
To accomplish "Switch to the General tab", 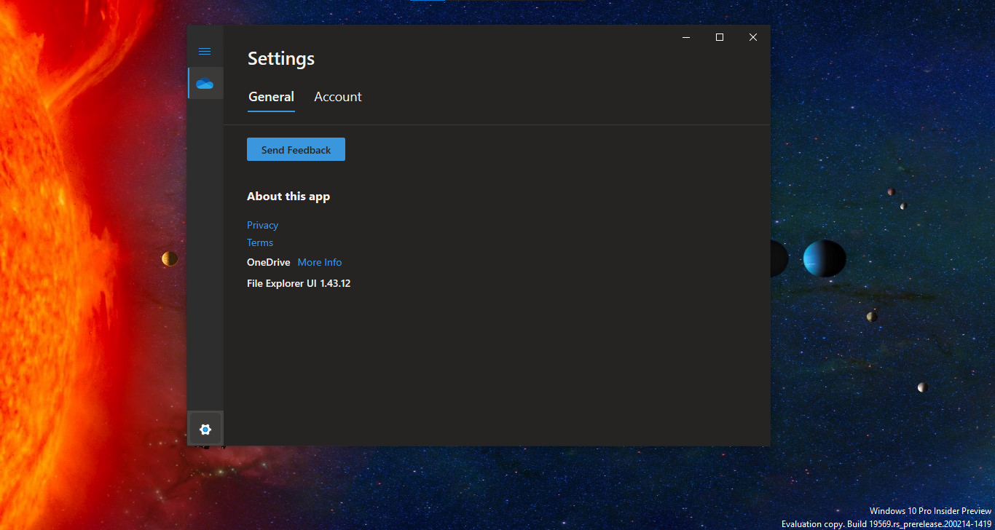I will (271, 97).
